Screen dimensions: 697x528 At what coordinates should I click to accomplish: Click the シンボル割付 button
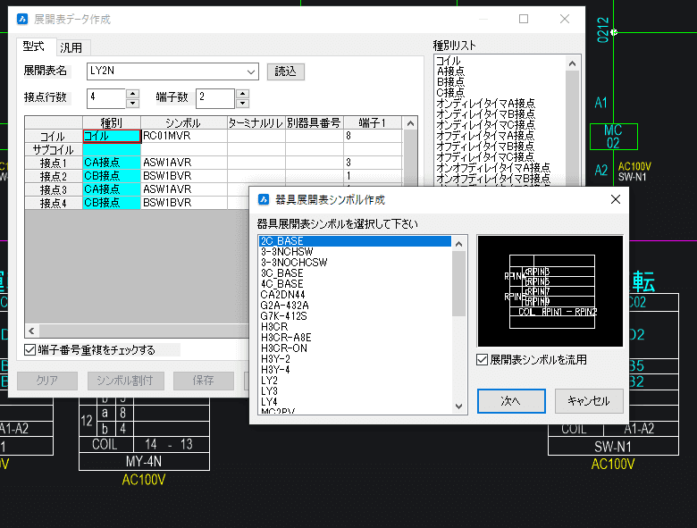[125, 381]
